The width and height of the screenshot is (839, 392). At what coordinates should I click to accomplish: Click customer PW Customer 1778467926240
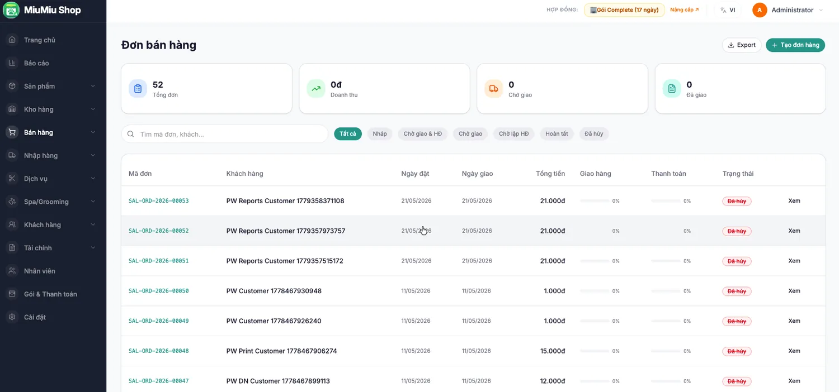[x=274, y=321]
